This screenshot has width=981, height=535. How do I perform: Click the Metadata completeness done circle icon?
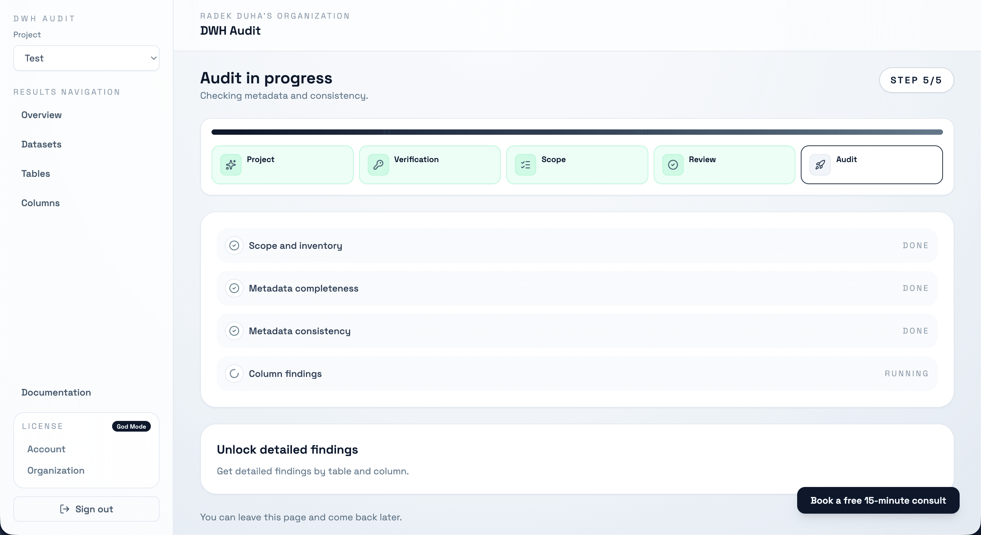pos(234,288)
